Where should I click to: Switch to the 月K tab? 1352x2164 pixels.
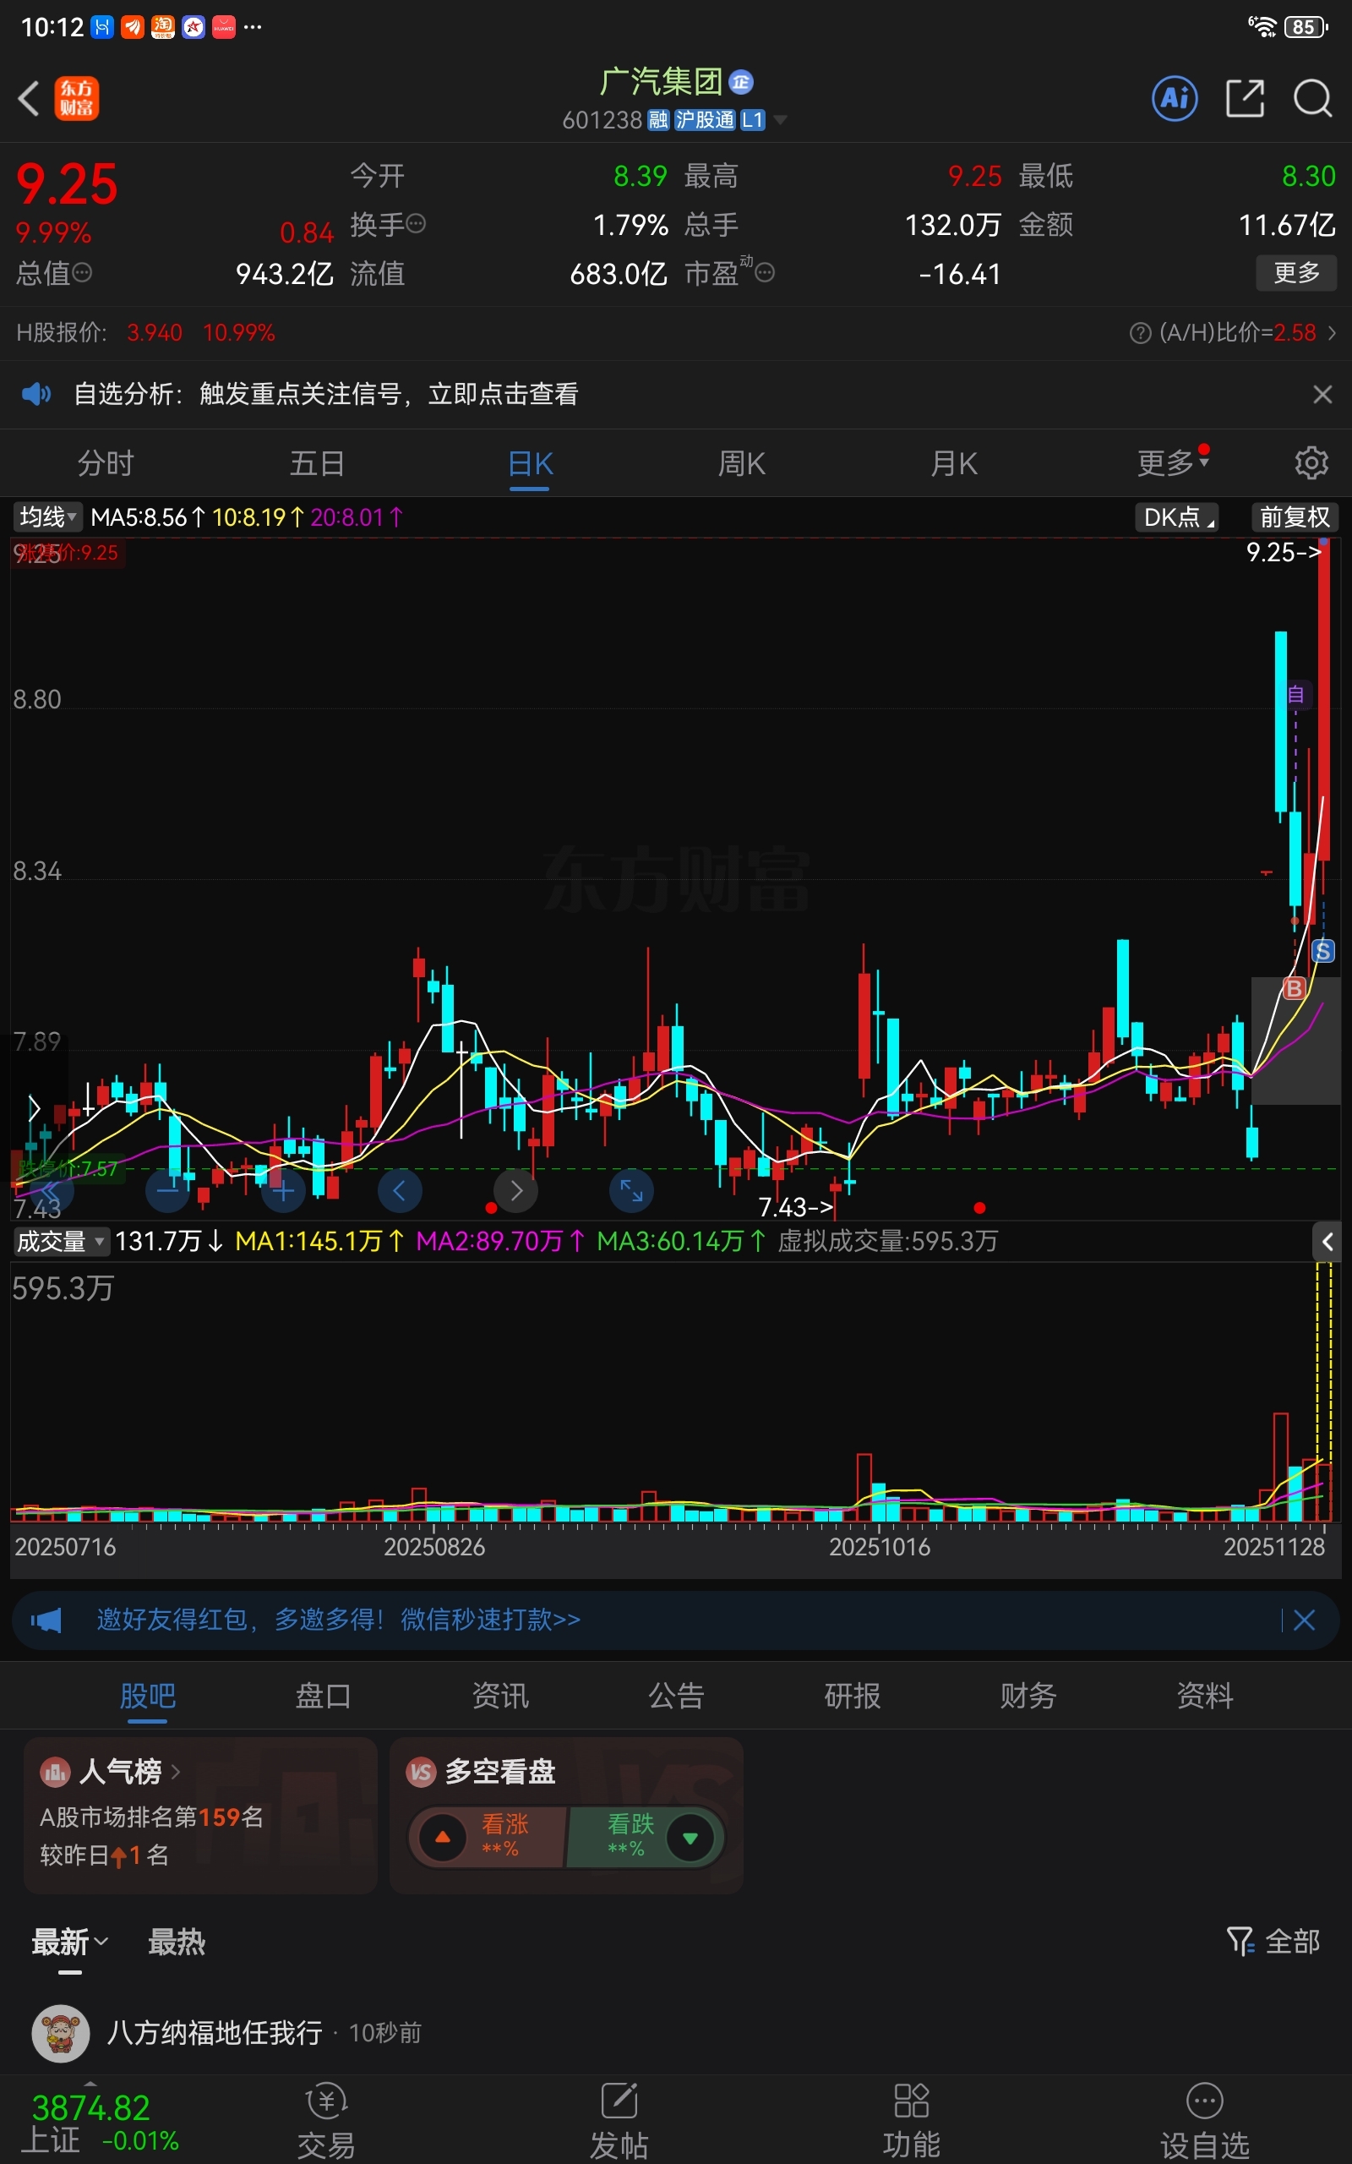tap(954, 463)
